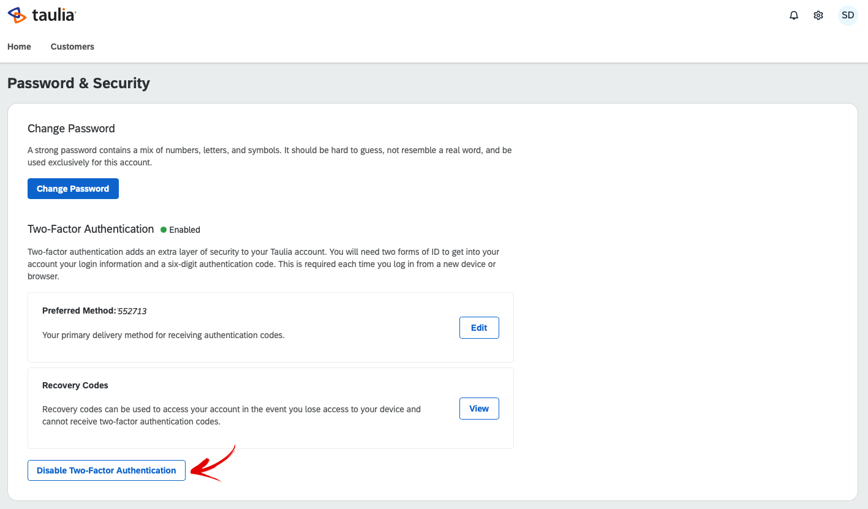Edit the preferred authentication method
The width and height of the screenshot is (868, 509).
pos(479,328)
